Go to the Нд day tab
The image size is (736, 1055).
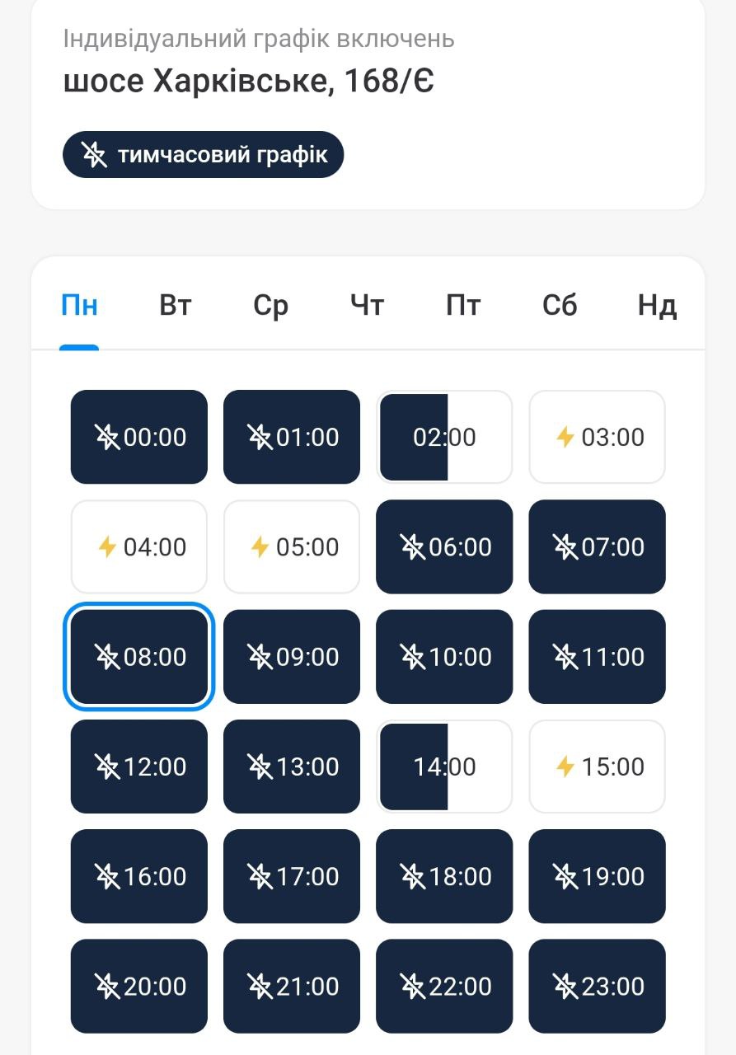tap(657, 306)
